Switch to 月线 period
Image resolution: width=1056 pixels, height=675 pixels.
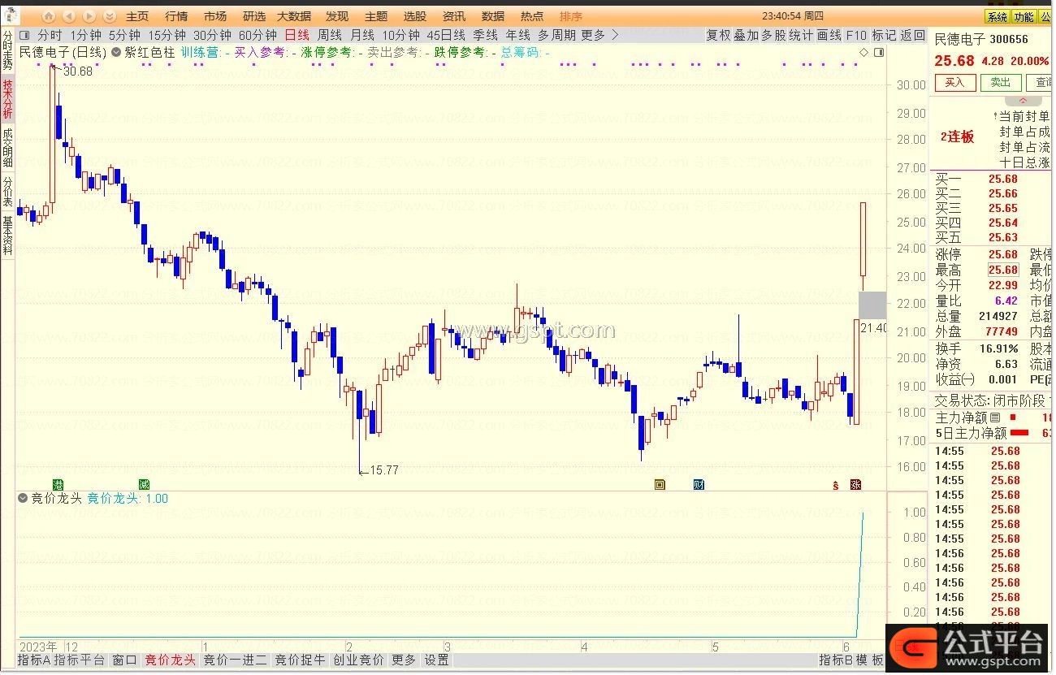coord(362,35)
